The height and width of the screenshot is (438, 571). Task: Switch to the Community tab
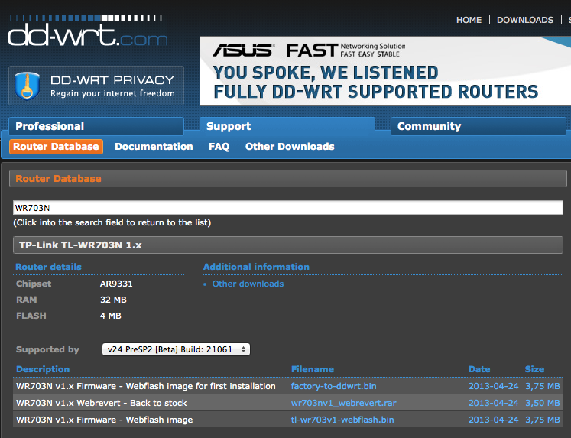coord(479,126)
